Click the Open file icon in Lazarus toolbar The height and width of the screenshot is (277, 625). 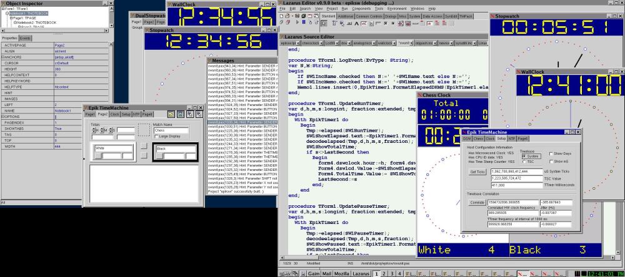287,16
